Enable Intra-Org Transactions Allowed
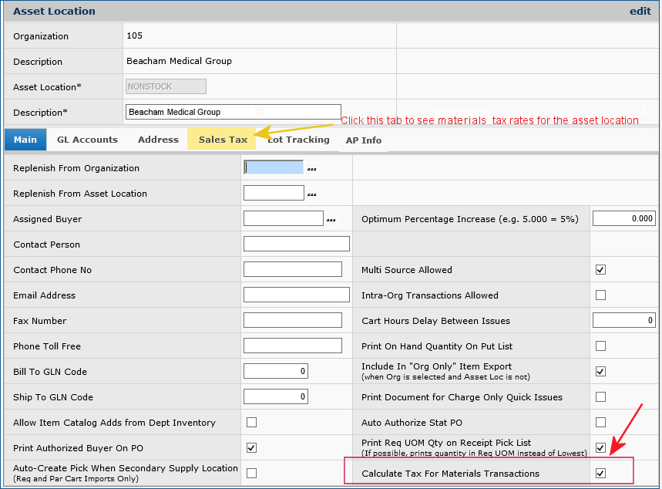Viewport: 662px width, 489px height. pos(600,295)
